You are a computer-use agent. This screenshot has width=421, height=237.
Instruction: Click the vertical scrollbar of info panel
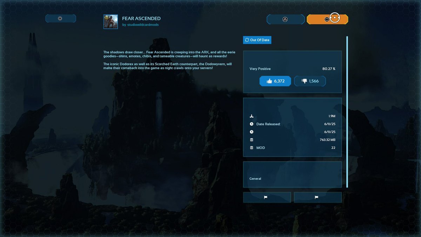click(x=347, y=112)
